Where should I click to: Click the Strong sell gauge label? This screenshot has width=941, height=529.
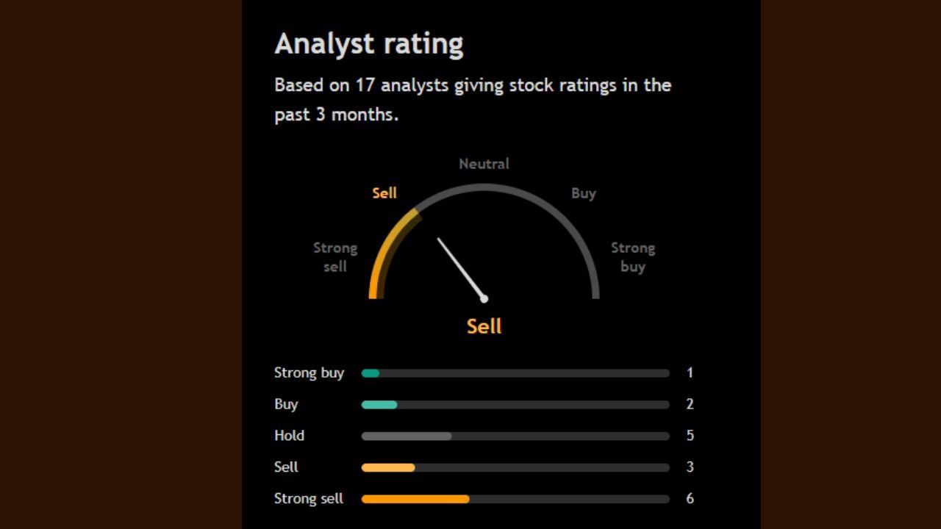(335, 257)
